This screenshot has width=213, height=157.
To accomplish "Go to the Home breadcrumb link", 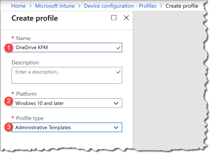I will 18,6.
